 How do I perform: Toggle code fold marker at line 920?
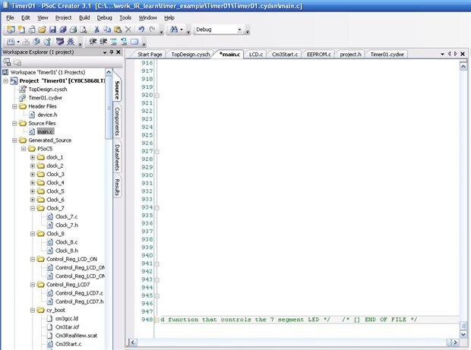pos(157,95)
